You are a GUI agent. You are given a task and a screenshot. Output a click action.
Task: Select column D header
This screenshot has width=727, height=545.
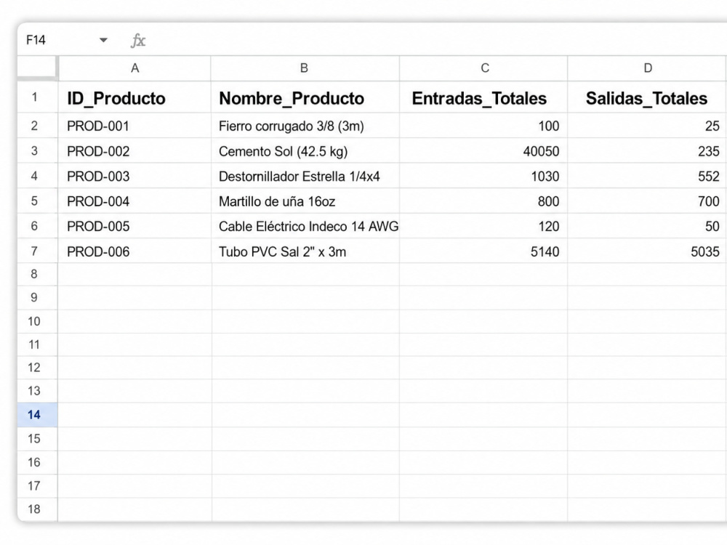pos(647,68)
